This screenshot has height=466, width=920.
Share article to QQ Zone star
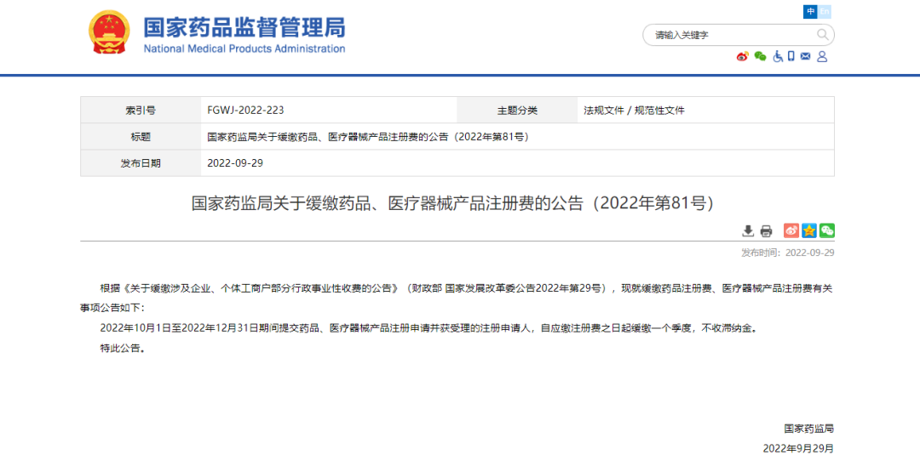click(809, 230)
